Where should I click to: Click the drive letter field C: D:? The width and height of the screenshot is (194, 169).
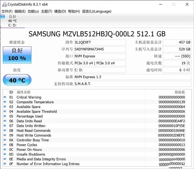[100, 70]
